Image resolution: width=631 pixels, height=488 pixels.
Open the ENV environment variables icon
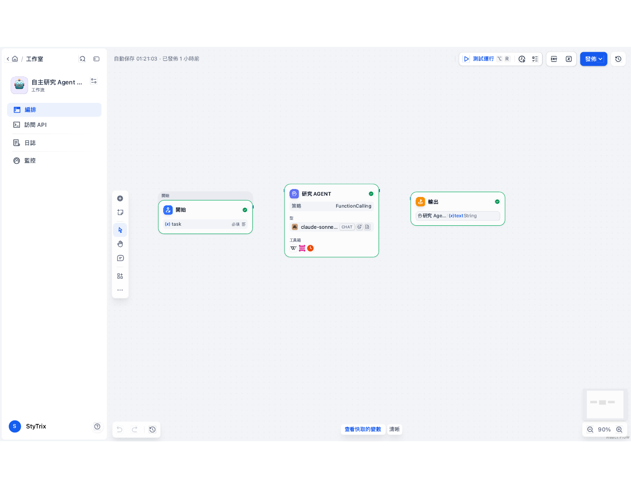pos(554,59)
